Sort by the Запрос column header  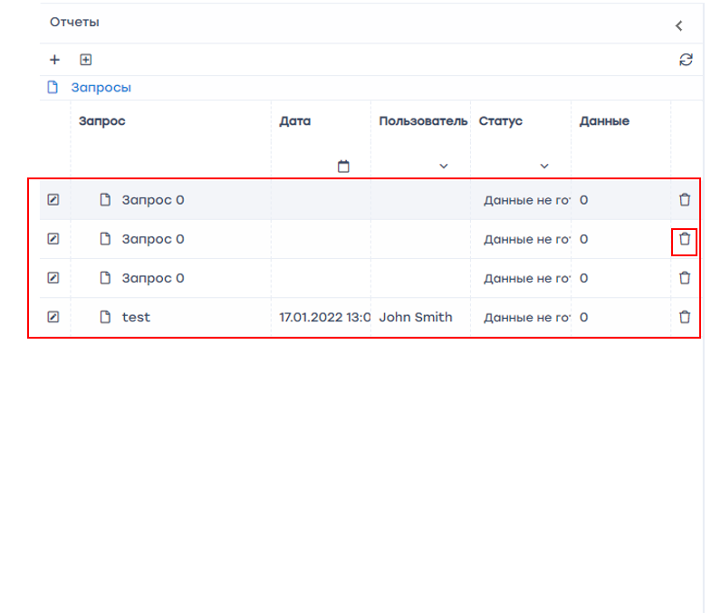pyautogui.click(x=102, y=121)
